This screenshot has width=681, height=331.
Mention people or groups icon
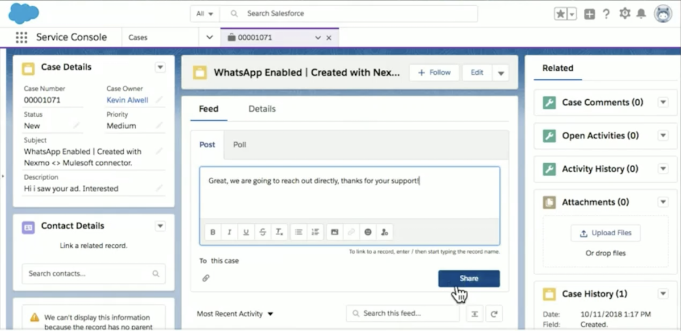tap(384, 232)
